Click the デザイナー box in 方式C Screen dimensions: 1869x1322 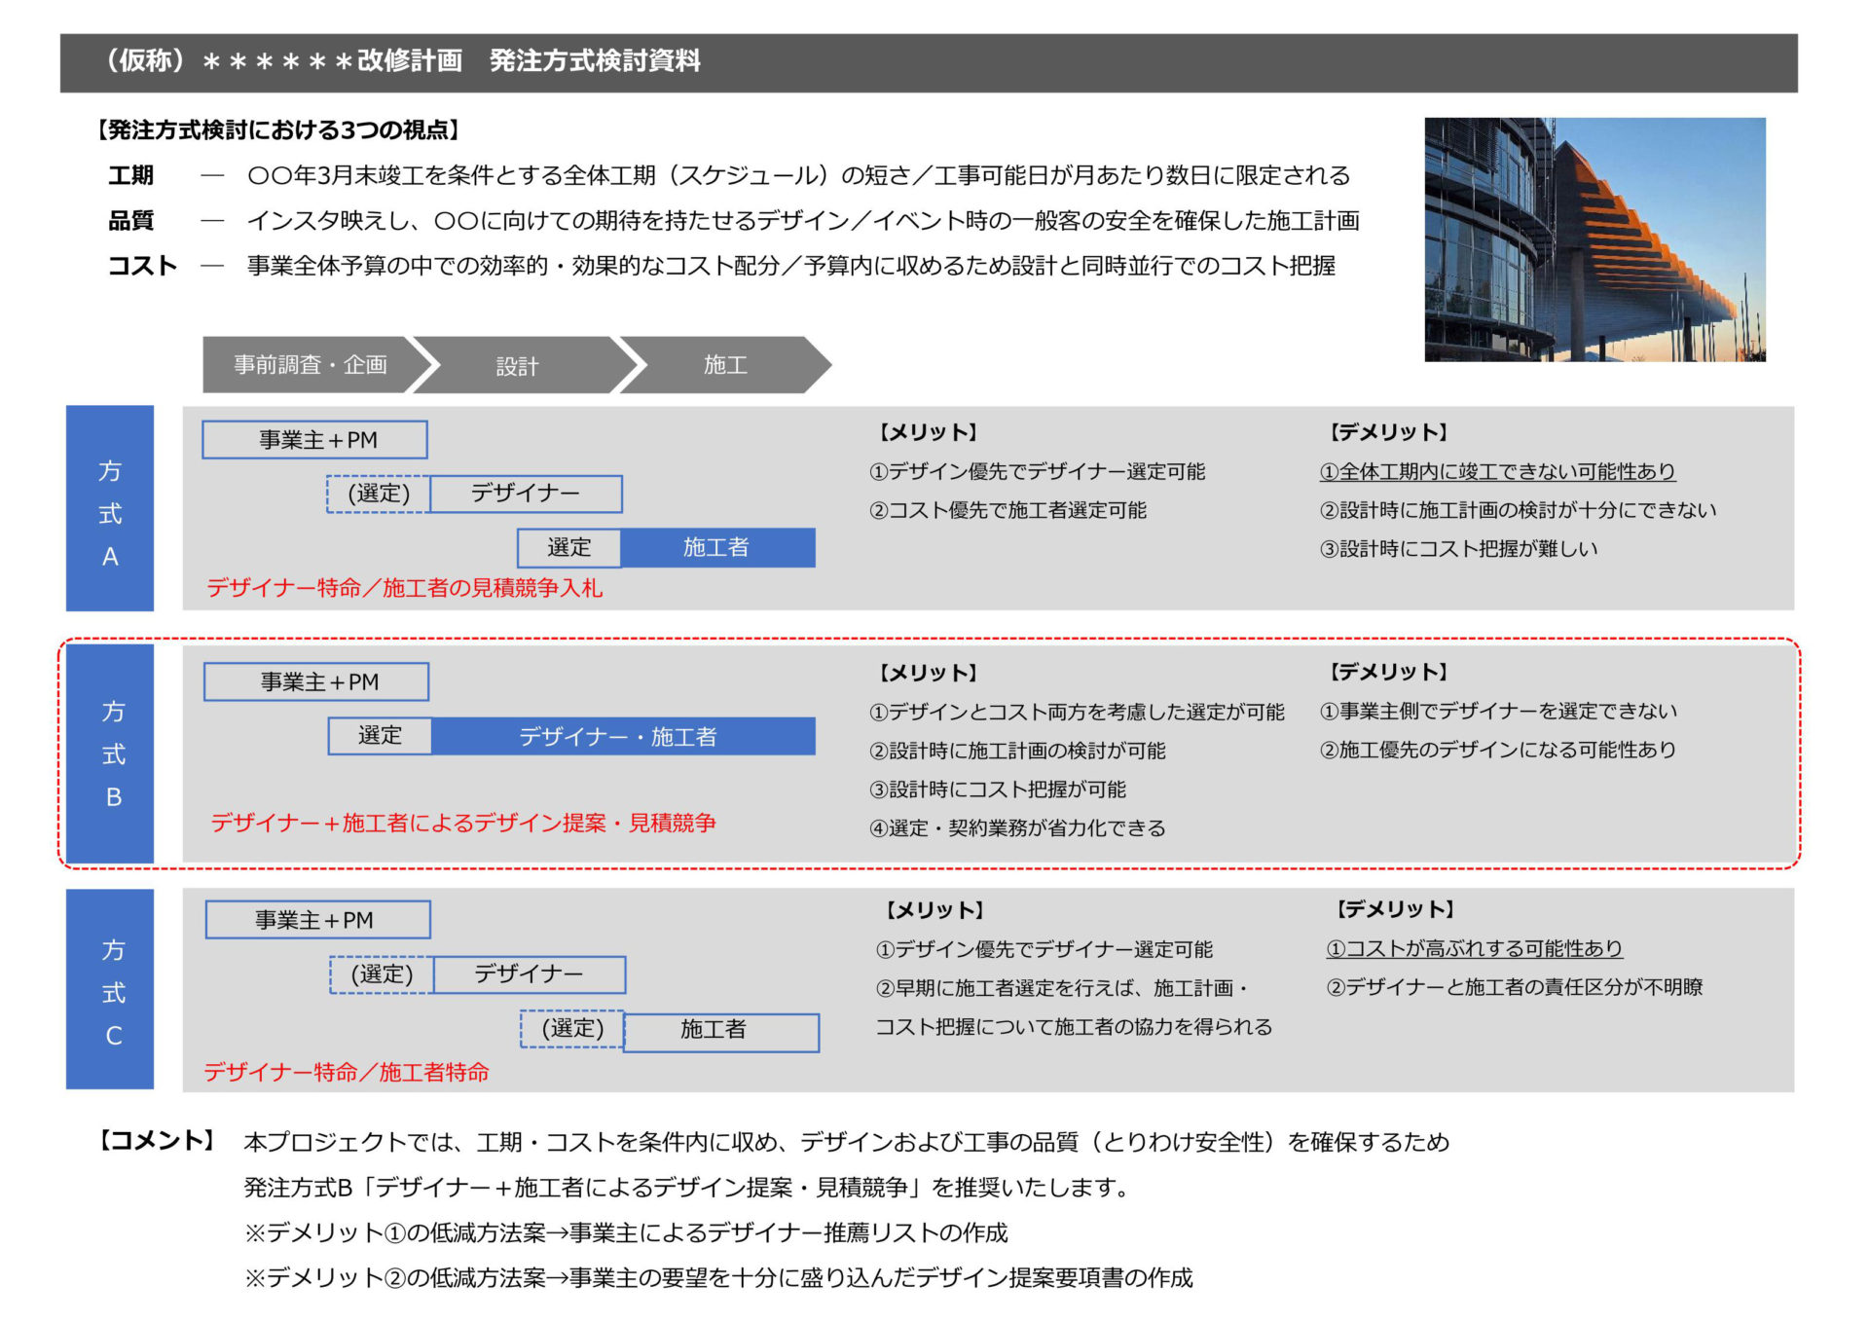(529, 974)
